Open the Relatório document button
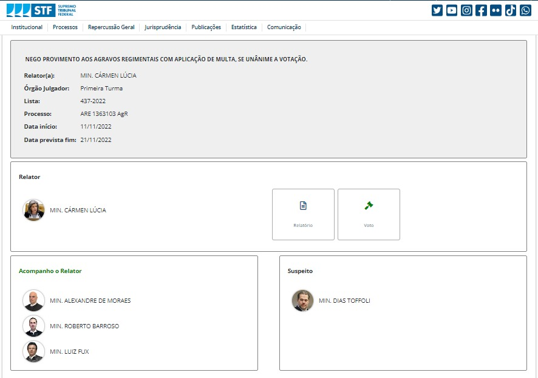 303,214
